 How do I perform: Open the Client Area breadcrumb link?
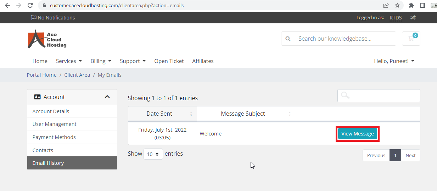(77, 75)
